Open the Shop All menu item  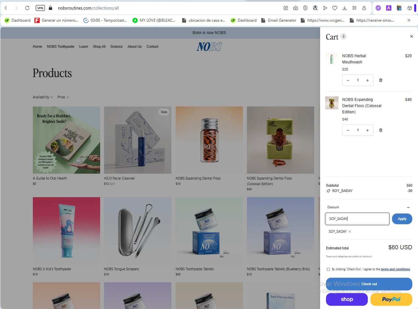tap(99, 46)
